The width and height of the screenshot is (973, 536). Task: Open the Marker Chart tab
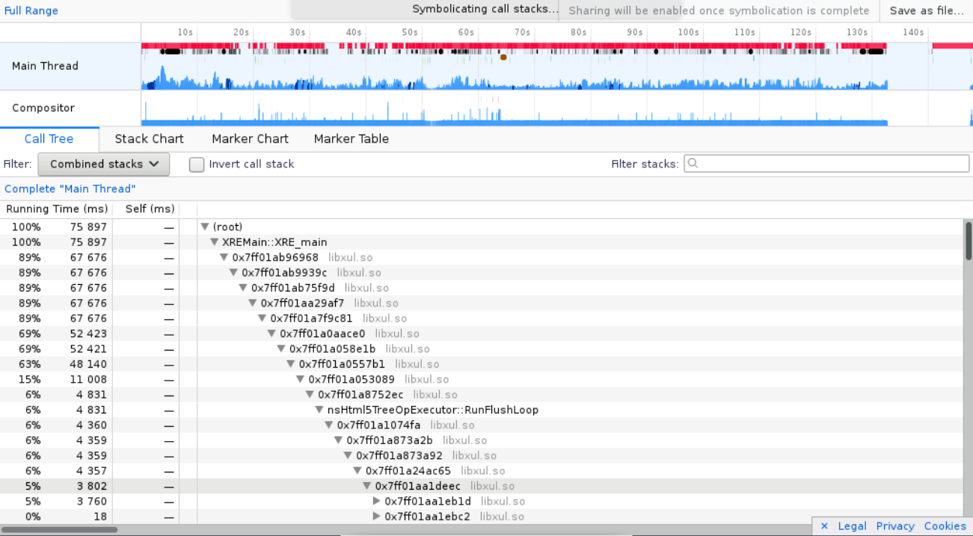tap(250, 139)
